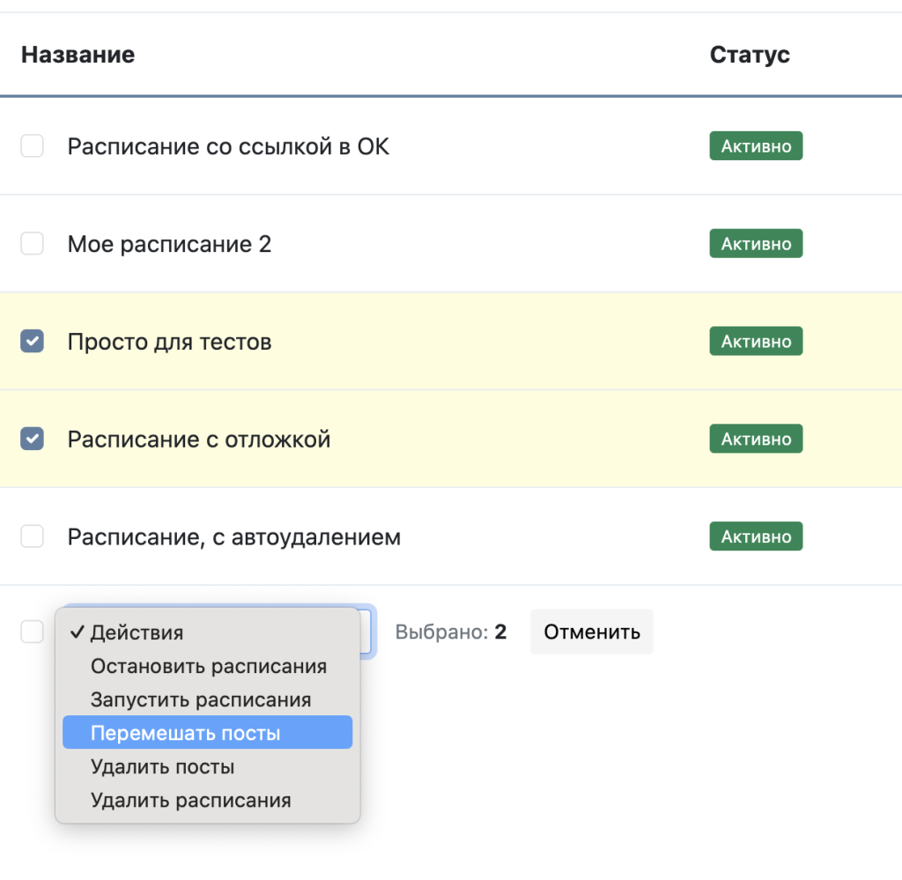
Task: Deselect the 'Расписание с отложкой' checkbox
Action: [x=32, y=439]
